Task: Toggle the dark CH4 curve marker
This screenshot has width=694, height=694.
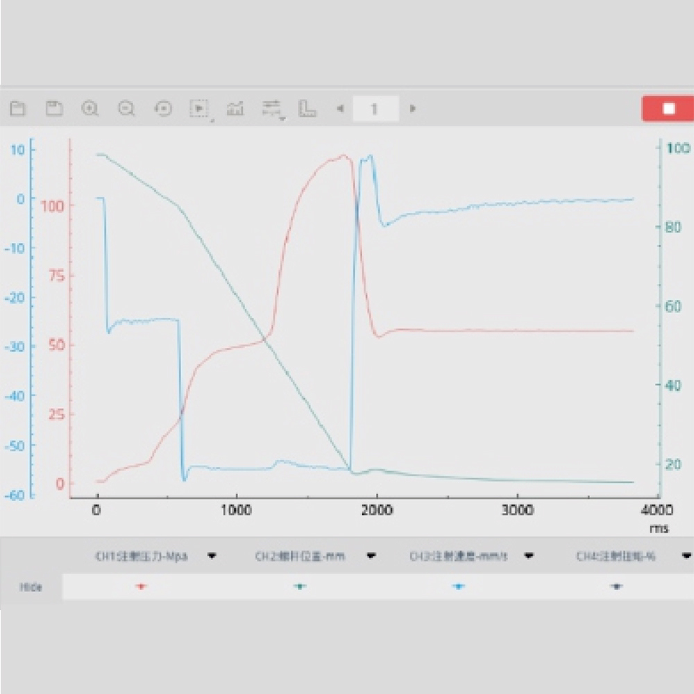Action: (x=616, y=586)
